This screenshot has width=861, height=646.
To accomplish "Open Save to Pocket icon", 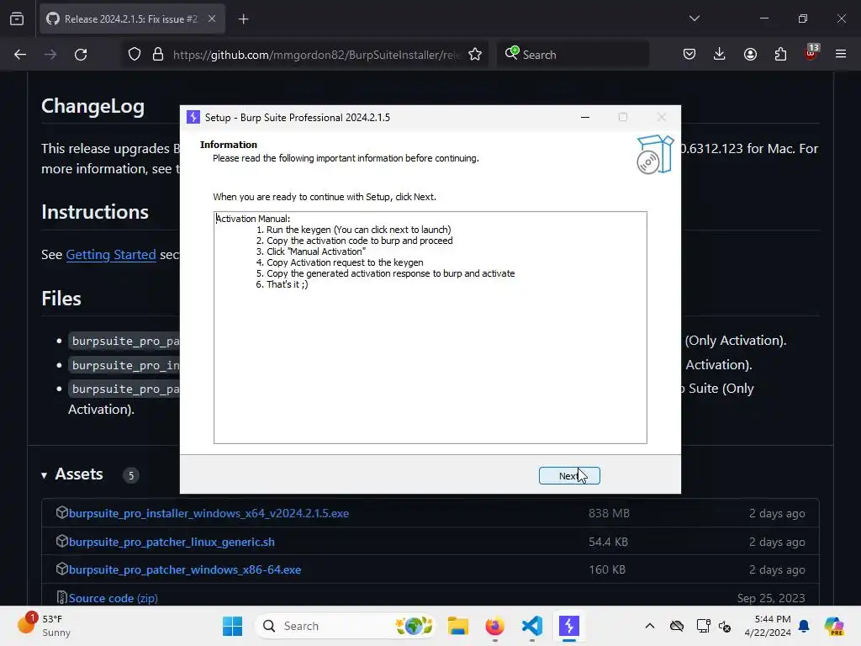I will tap(689, 55).
